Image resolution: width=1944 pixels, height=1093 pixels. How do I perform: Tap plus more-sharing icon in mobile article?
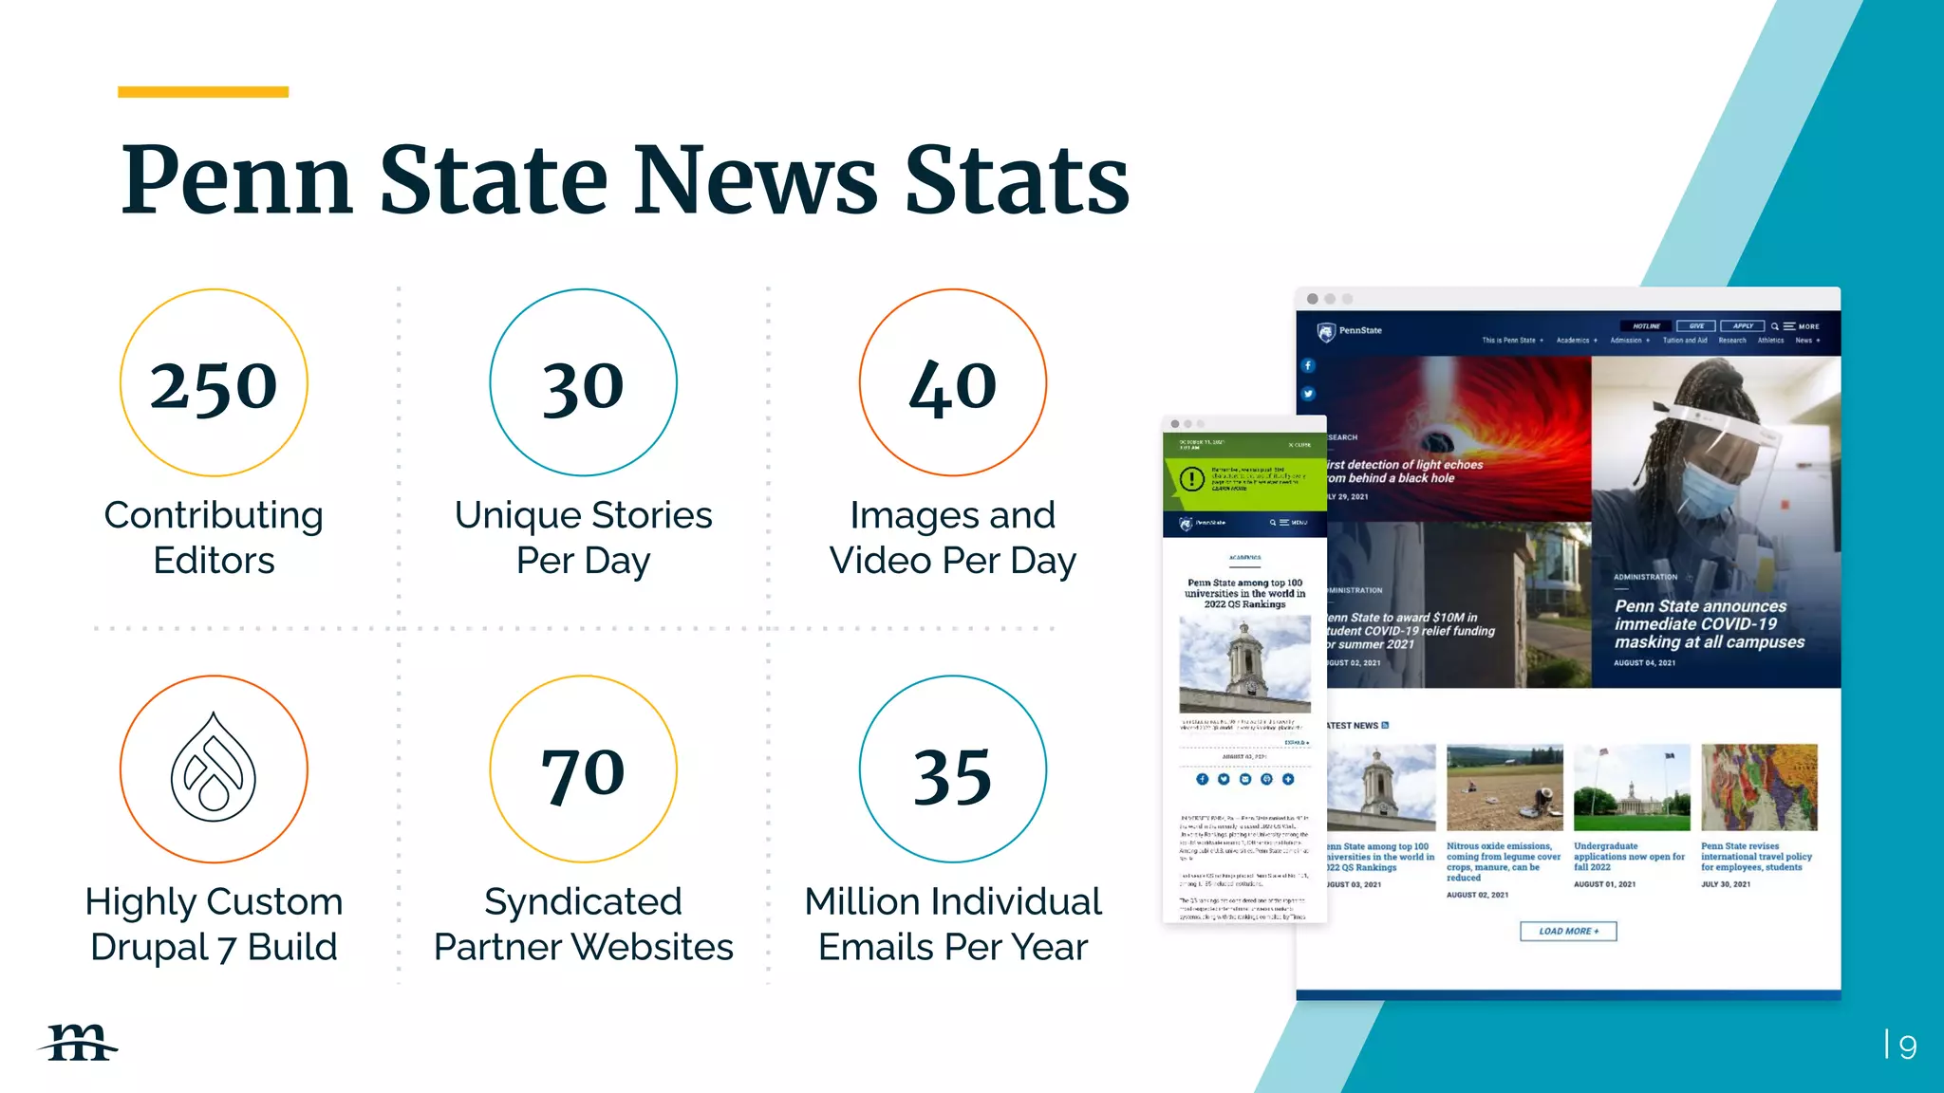(1288, 779)
